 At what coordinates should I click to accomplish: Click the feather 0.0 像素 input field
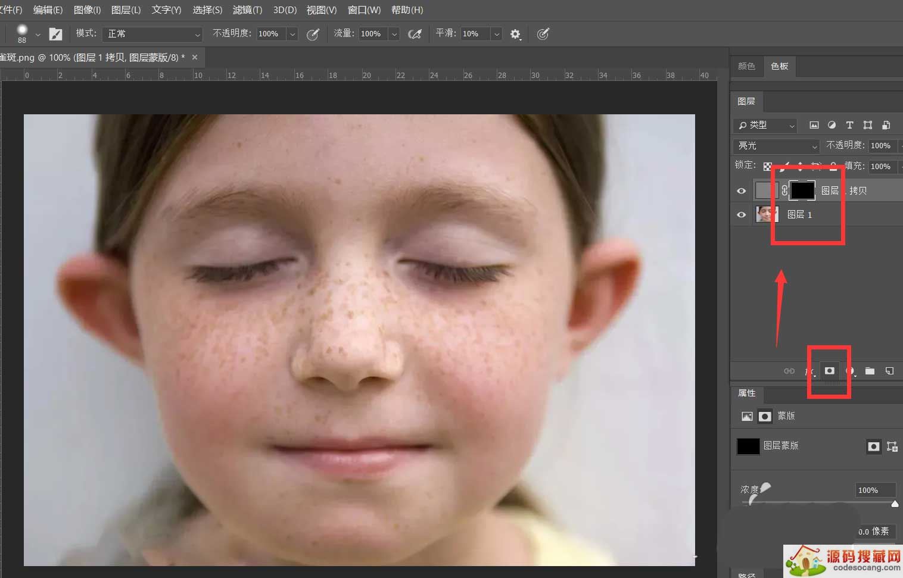pyautogui.click(x=876, y=531)
